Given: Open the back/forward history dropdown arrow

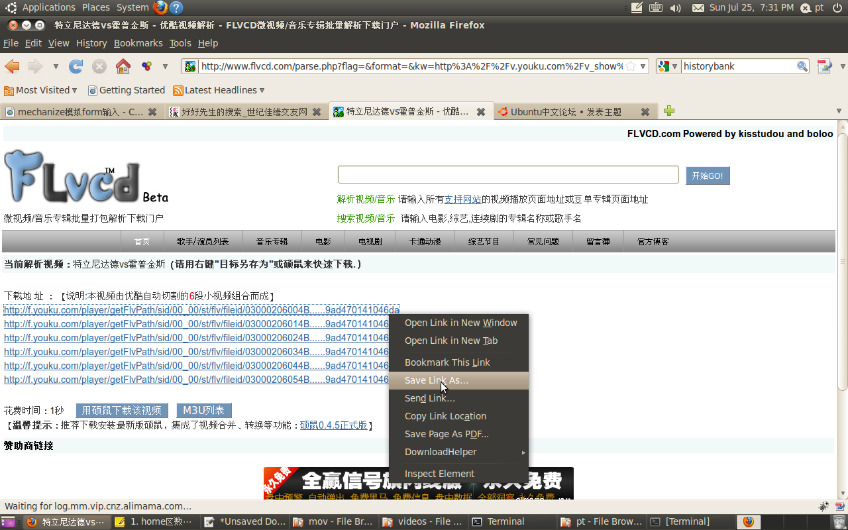Looking at the screenshot, I should click(x=56, y=66).
